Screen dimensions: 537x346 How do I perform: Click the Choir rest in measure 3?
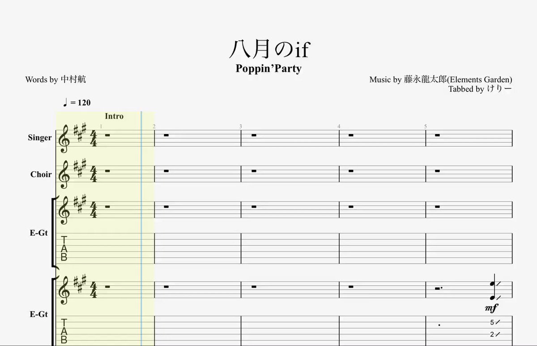254,171
